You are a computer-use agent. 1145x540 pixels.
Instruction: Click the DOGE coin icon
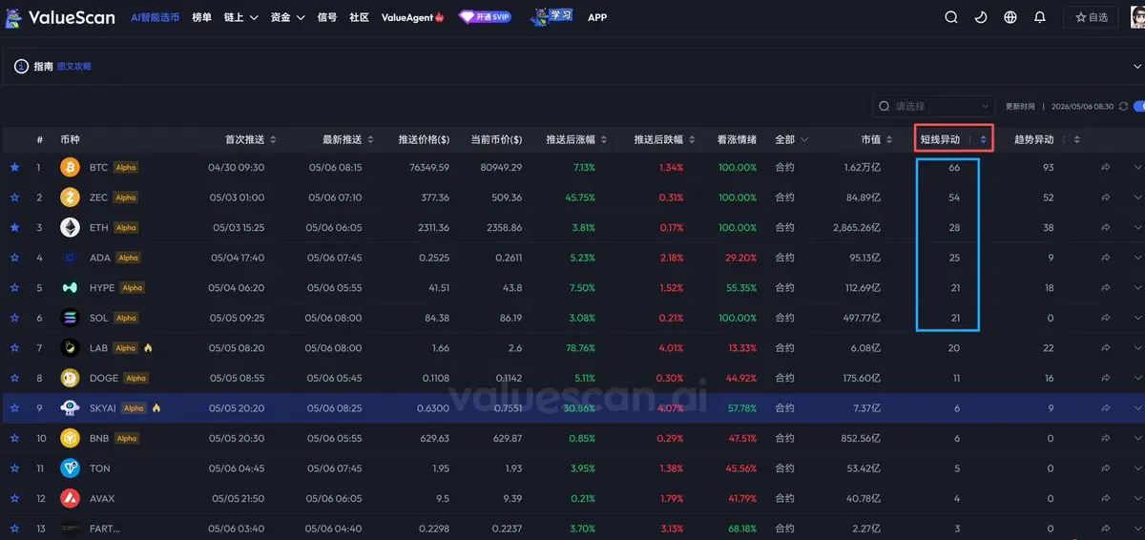pyautogui.click(x=70, y=378)
